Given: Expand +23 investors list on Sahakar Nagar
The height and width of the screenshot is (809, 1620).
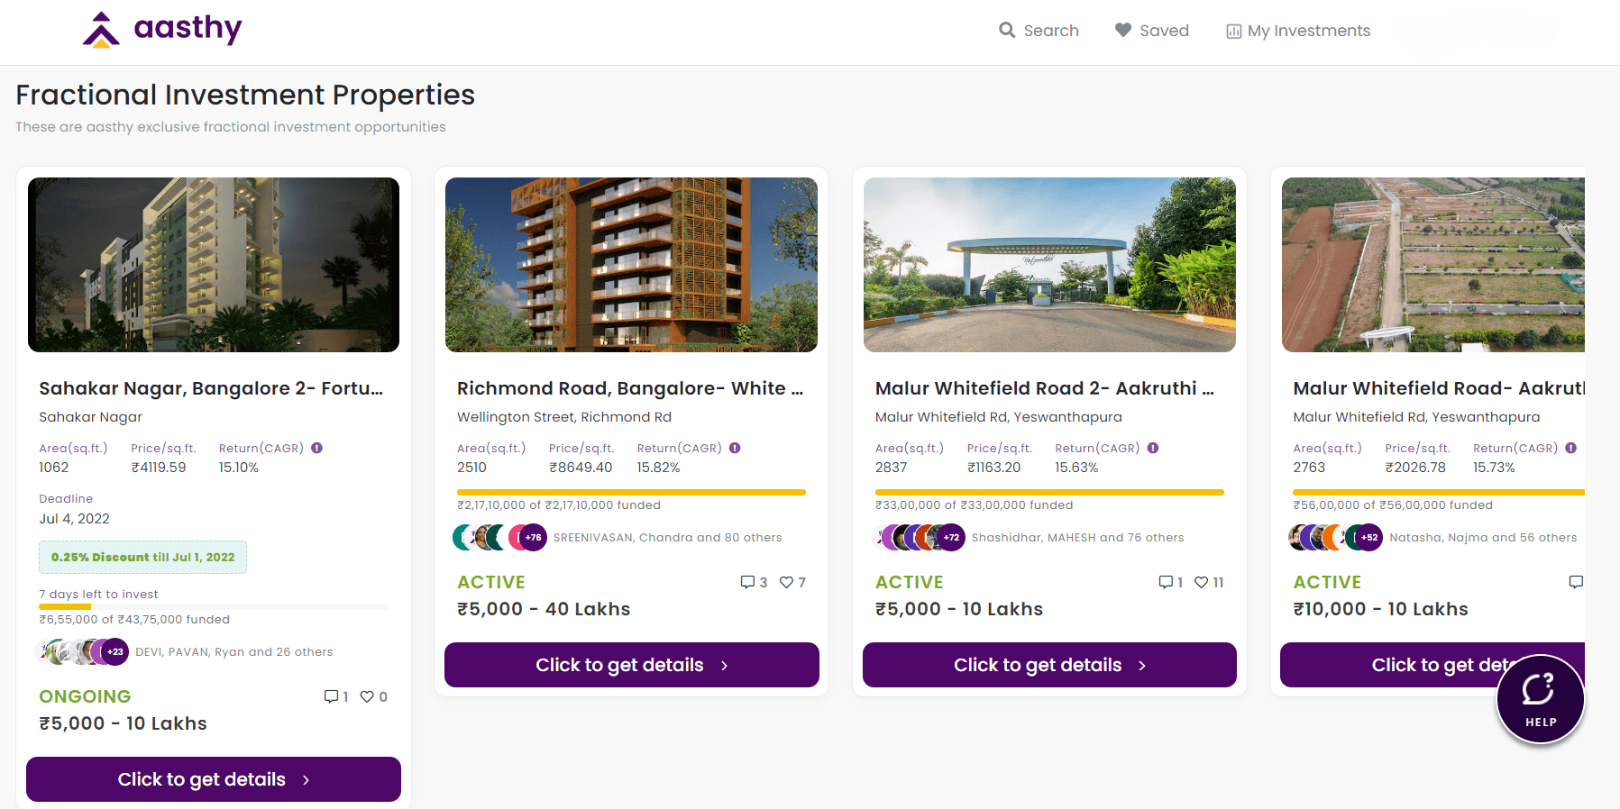Looking at the screenshot, I should pyautogui.click(x=115, y=651).
